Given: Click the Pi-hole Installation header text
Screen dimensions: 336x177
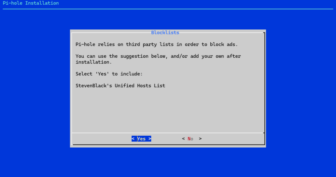Looking at the screenshot, I should pos(31,3).
